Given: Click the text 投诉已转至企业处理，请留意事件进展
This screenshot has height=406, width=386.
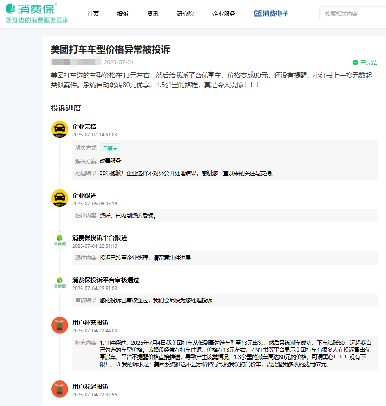Looking at the screenshot, I should click(145, 258).
